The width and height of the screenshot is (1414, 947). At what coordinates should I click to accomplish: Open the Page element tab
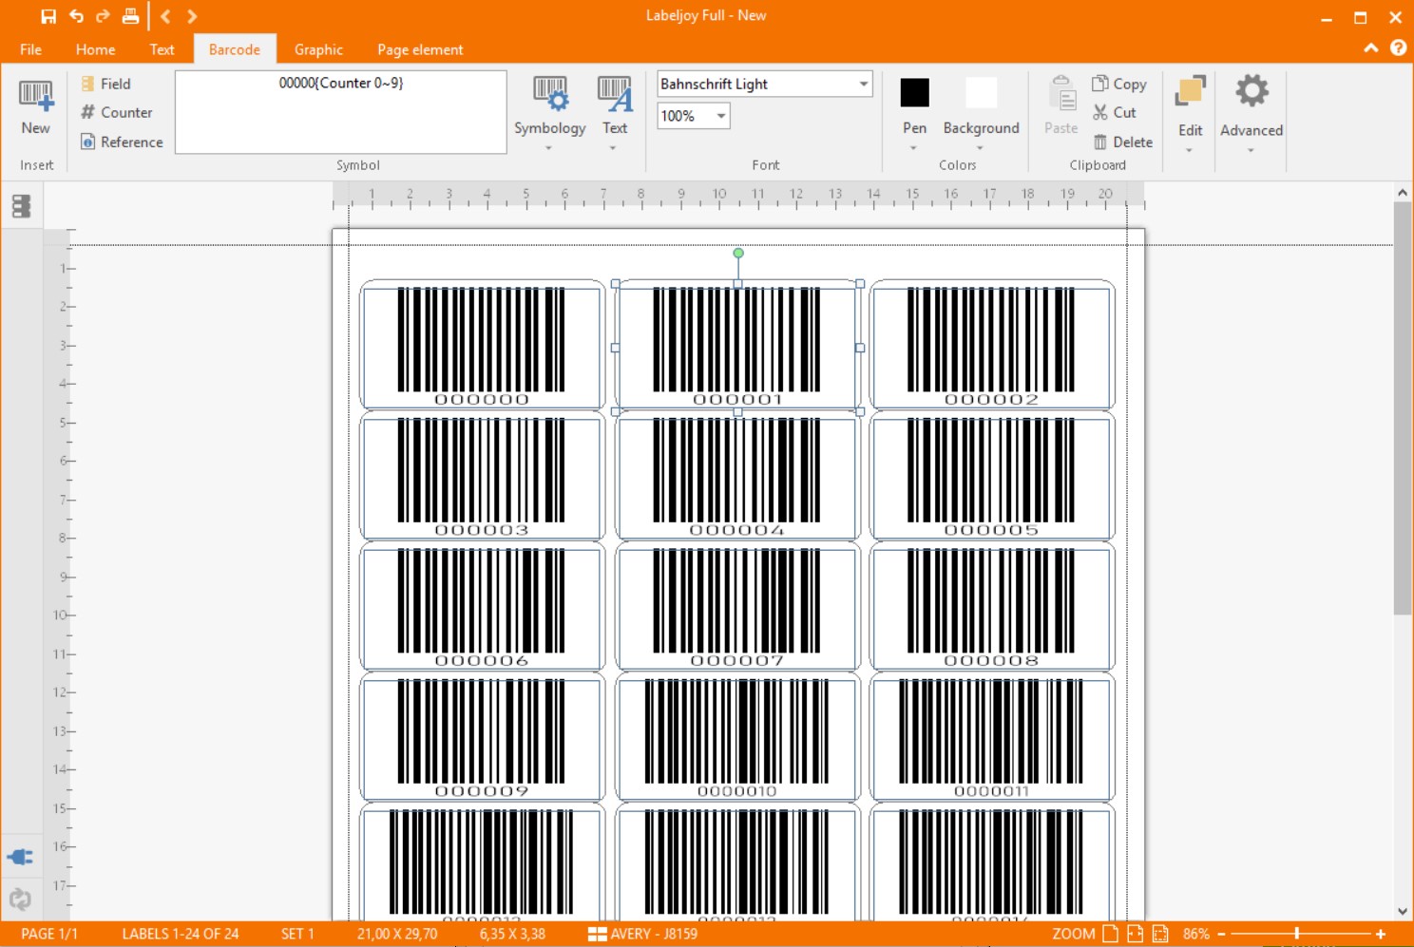click(x=420, y=49)
